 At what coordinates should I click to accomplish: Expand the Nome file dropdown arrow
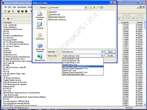[x=102, y=52]
